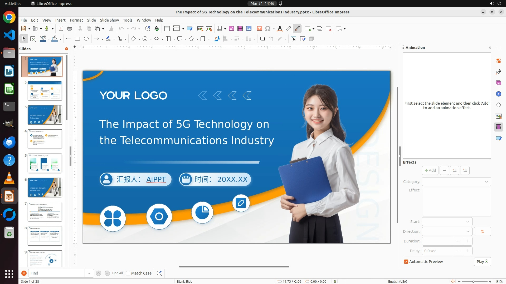The width and height of the screenshot is (506, 284).
Task: Click Insert Table icon
Action: (x=219, y=29)
